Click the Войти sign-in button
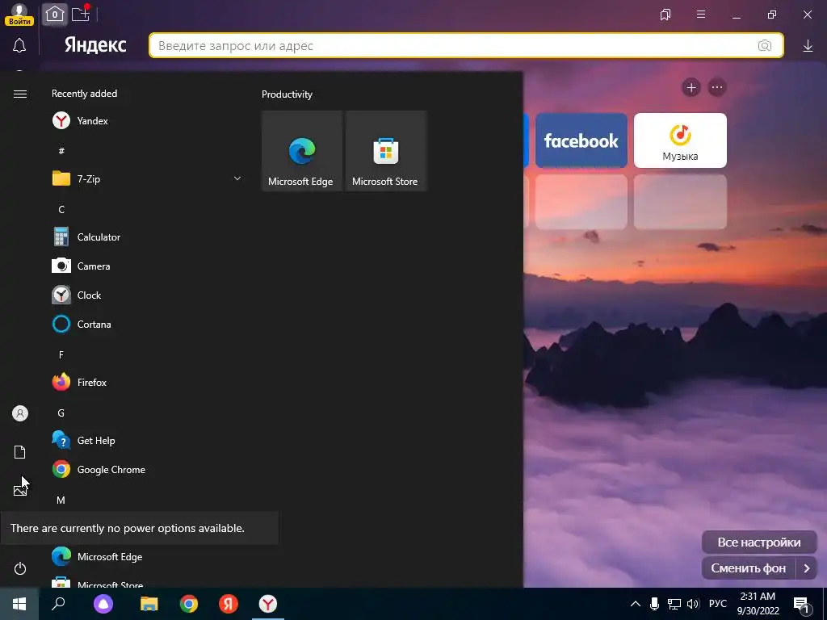827x620 pixels. pos(19,22)
